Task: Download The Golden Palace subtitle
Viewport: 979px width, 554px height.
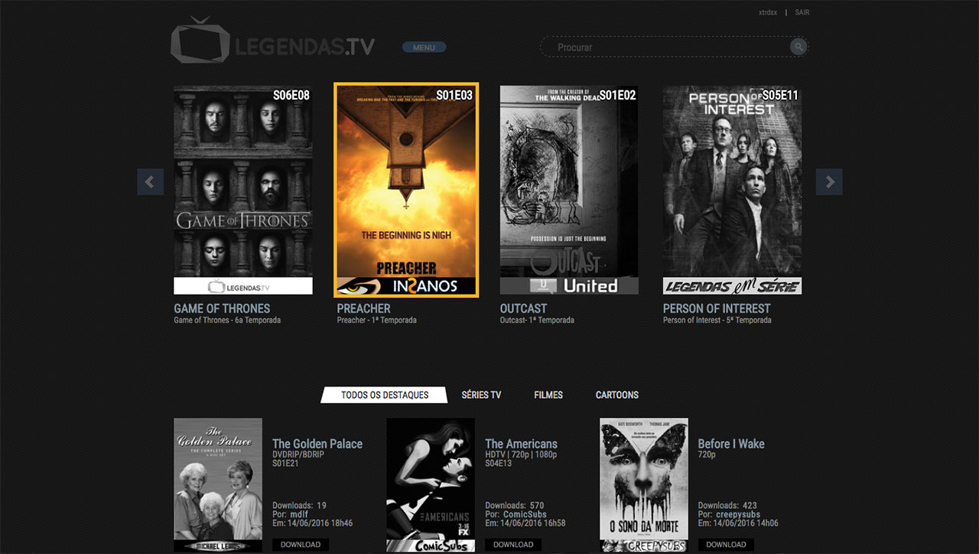Action: click(301, 545)
